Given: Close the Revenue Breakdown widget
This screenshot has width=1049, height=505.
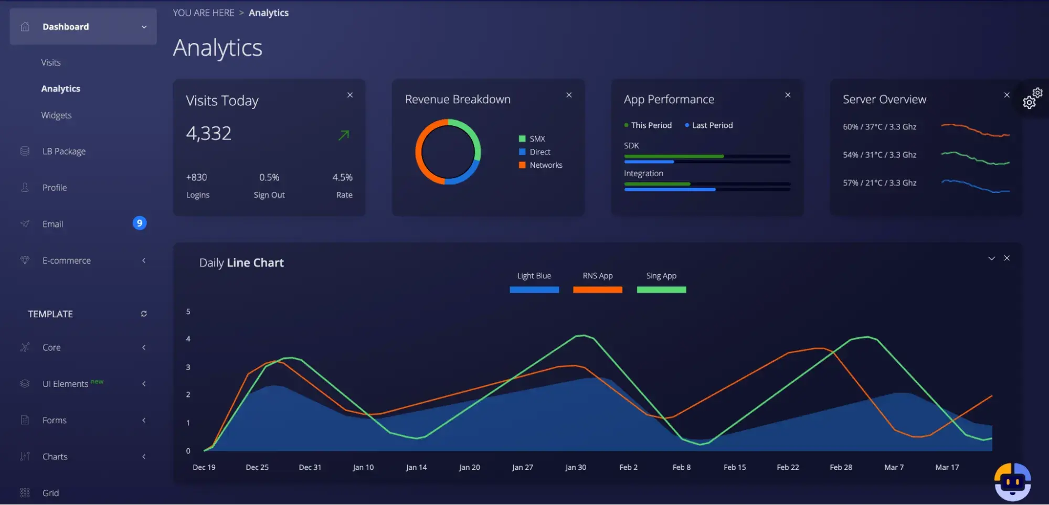Looking at the screenshot, I should click(569, 95).
